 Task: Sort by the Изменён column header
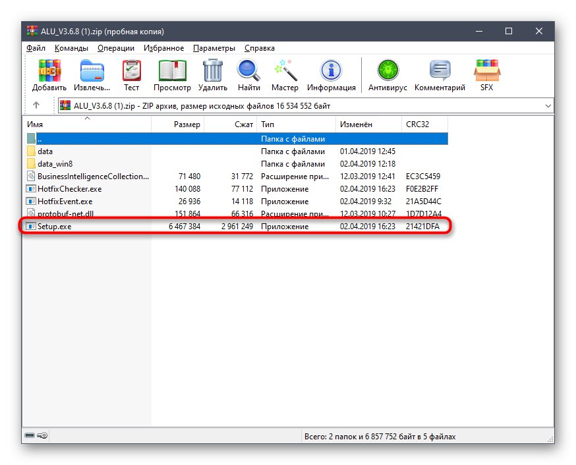pos(368,124)
